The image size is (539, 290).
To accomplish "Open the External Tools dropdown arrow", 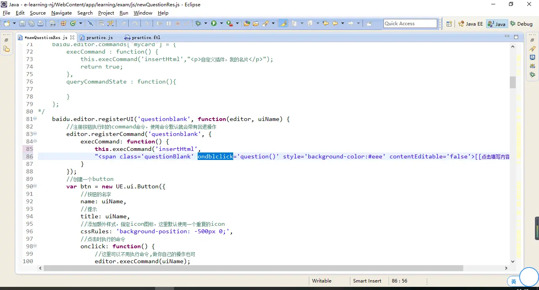I will (237, 24).
